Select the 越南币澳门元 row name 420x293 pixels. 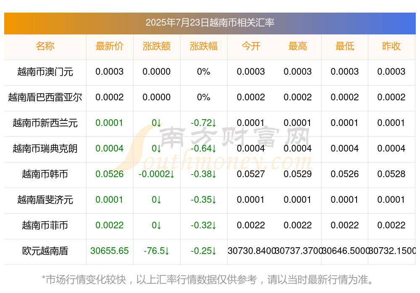tap(45, 72)
